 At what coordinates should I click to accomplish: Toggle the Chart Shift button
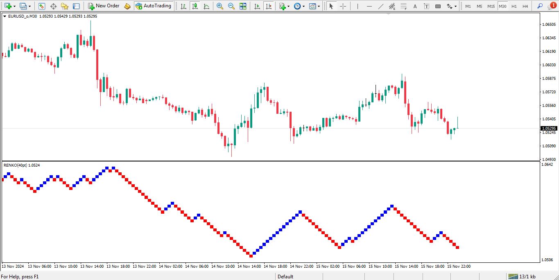pos(268,6)
